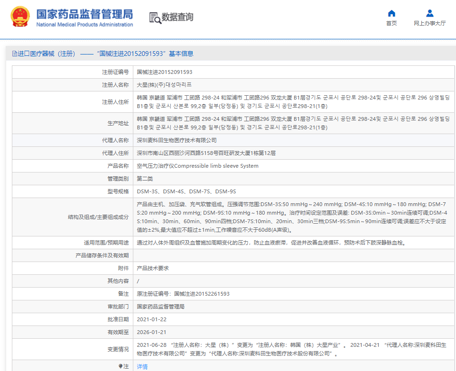Click the 首页 home icon
The image size is (456, 371).
(391, 13)
